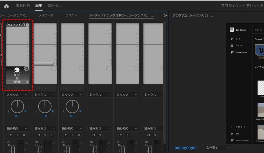
Task: Switch to the 読み込み workspace tab
Action: click(23, 6)
